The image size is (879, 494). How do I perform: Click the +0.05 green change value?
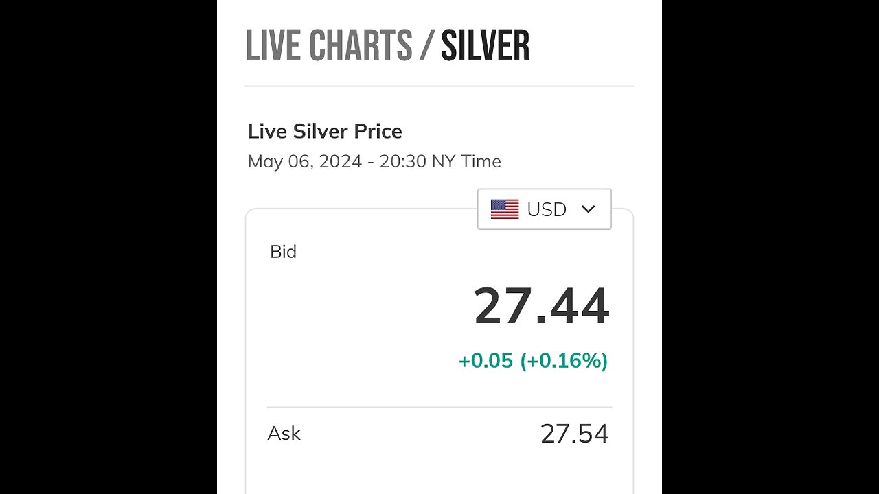tap(486, 361)
